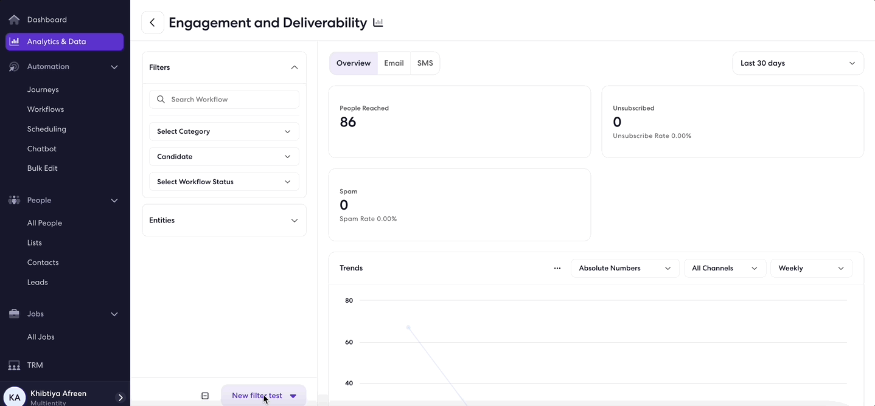Click the chart icon beside Engagement and Deliverability
Screen dimensions: 875x406
(x=378, y=22)
